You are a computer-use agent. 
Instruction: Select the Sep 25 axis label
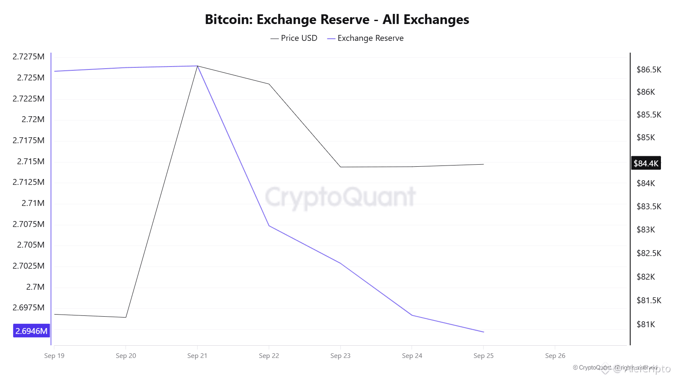pos(484,356)
